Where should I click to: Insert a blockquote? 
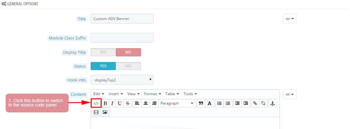coord(201,103)
